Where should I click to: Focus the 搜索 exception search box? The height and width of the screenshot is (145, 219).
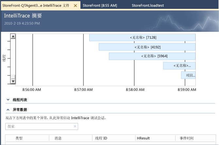tap(42, 127)
